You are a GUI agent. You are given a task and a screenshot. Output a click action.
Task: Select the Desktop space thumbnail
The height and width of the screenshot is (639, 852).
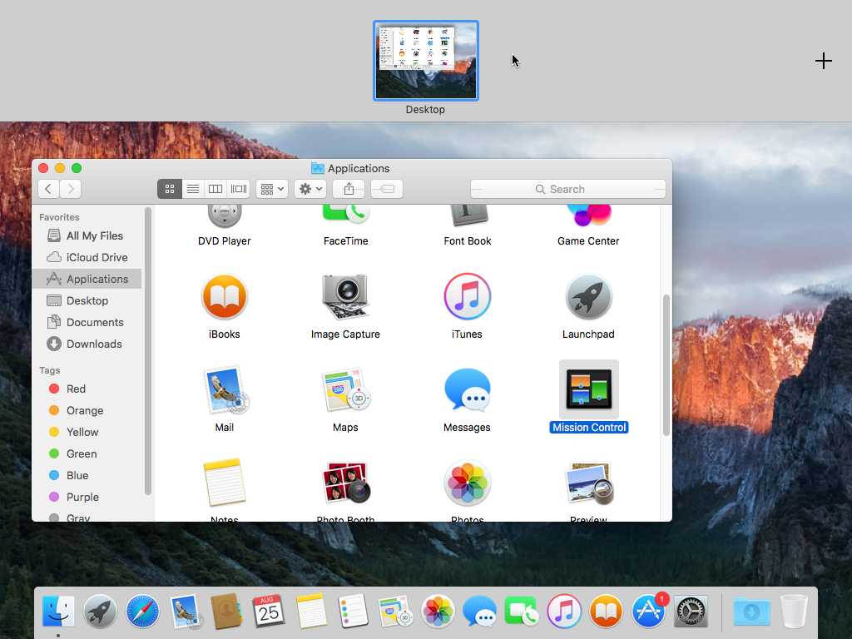pyautogui.click(x=425, y=61)
